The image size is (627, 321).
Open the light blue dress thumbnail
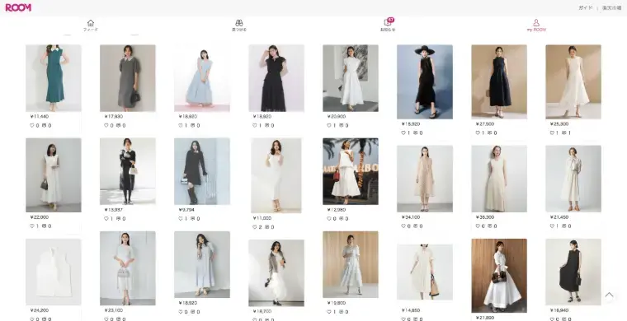[202, 78]
